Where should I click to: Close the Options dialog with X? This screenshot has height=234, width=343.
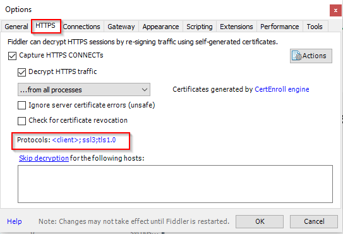point(335,10)
